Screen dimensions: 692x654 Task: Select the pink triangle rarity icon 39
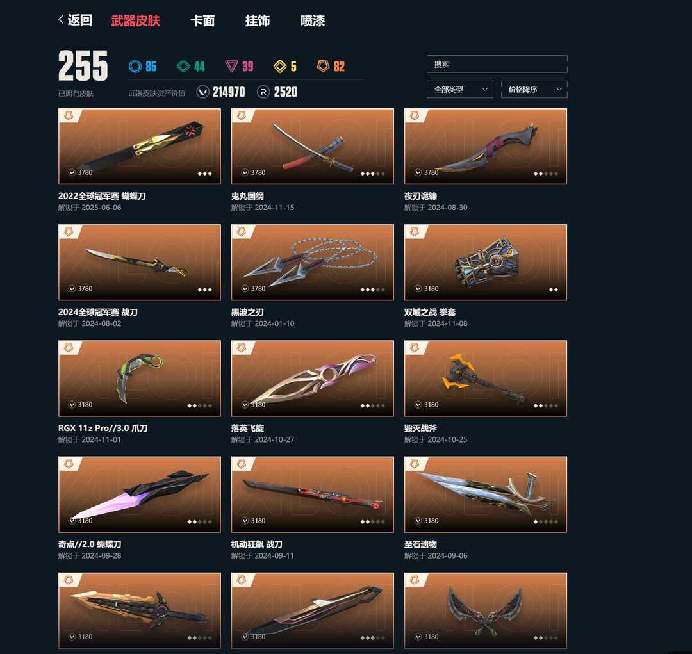[231, 66]
